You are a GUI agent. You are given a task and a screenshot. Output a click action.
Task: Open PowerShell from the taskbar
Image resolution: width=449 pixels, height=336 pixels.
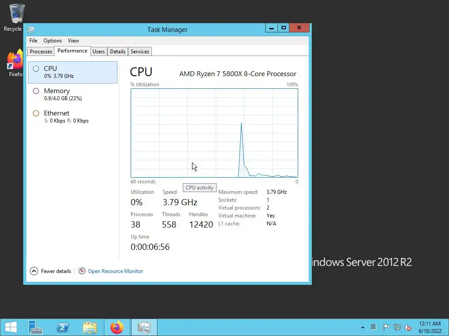63,327
